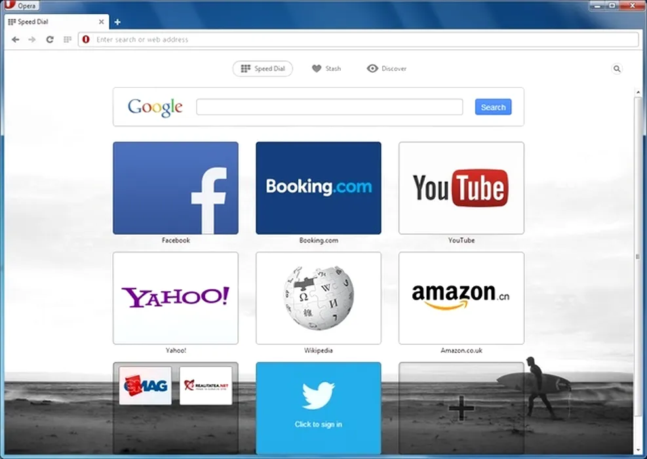Open the eMAG thumbnail in folder
Screen dimensions: 647x459
[146, 386]
